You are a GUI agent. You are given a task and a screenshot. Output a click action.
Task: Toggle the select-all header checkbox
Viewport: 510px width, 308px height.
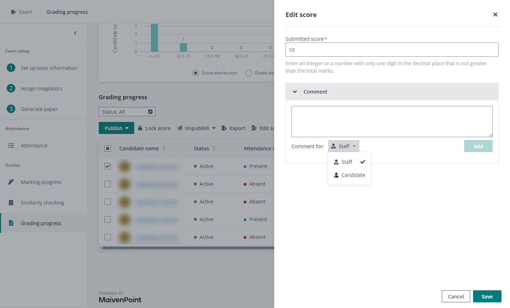pyautogui.click(x=108, y=149)
